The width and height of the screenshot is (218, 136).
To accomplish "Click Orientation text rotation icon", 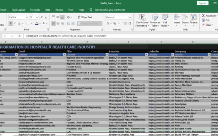I will (69, 17).
